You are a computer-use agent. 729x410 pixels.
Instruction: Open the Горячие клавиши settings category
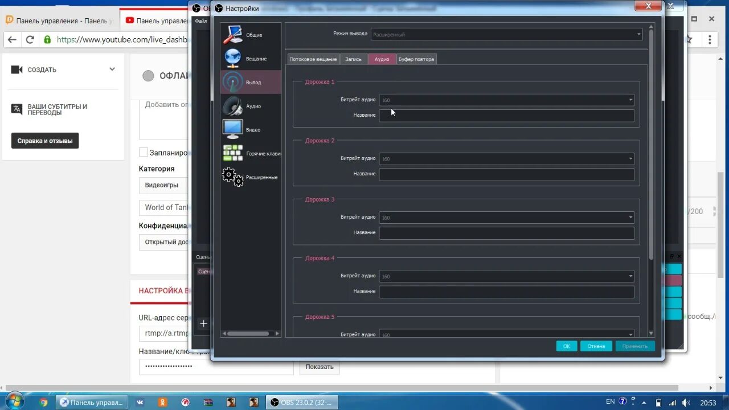point(251,153)
